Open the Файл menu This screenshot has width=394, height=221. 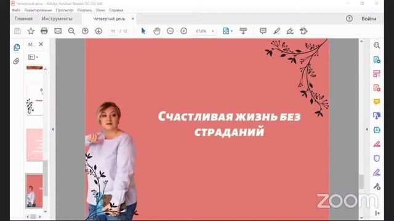(16, 10)
